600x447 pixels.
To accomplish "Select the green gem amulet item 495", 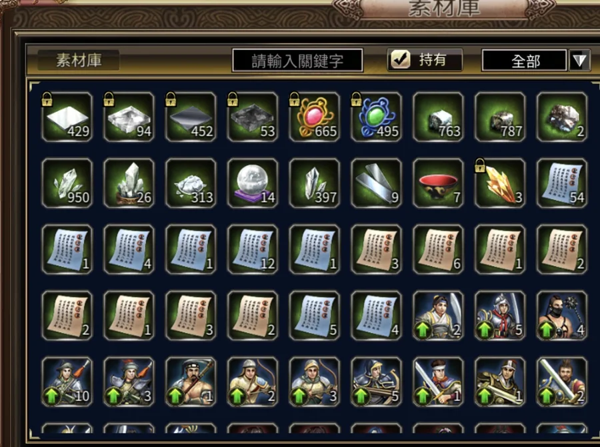I will tap(376, 117).
